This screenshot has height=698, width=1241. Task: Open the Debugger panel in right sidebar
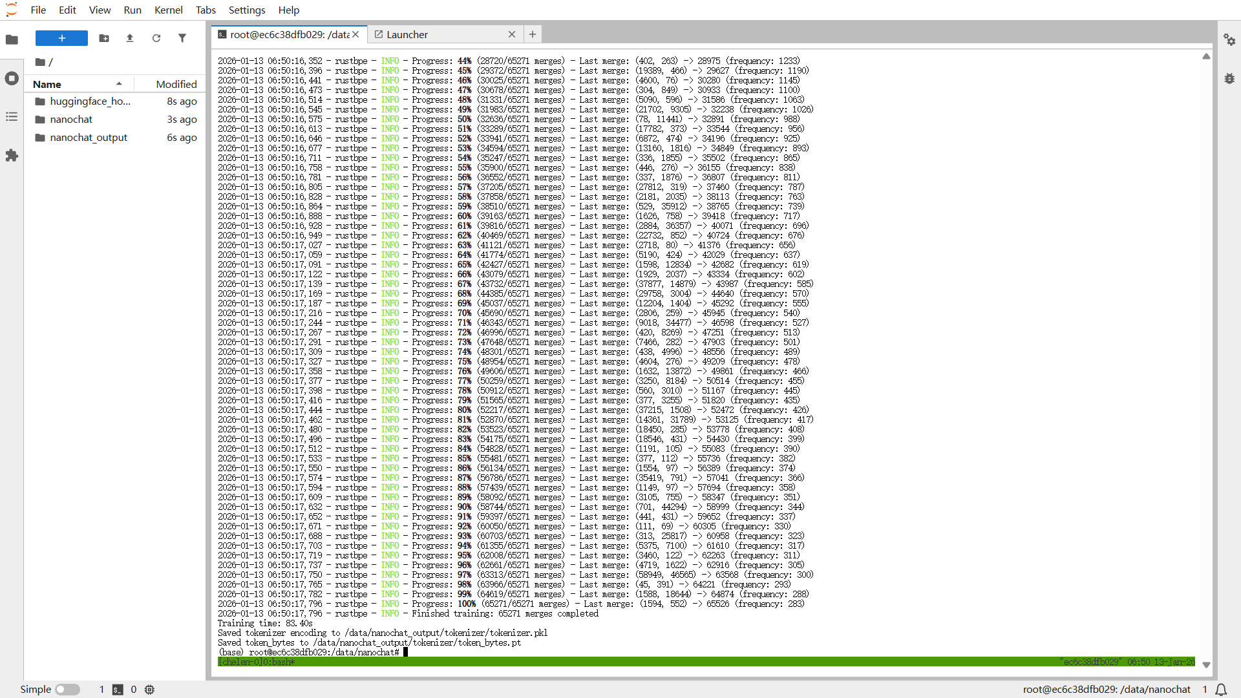[1229, 78]
